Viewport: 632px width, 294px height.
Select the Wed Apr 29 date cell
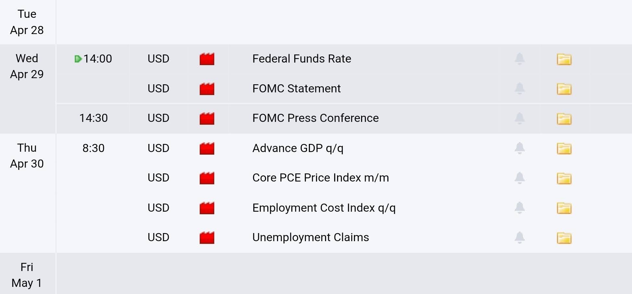coord(27,66)
